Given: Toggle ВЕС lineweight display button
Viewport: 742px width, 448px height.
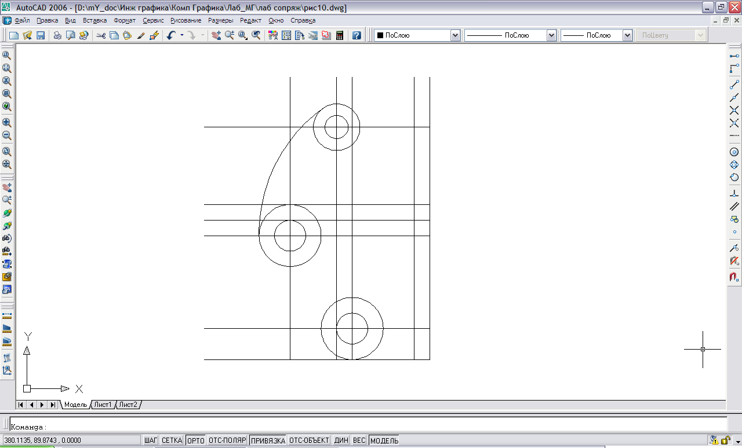Looking at the screenshot, I should click(359, 440).
